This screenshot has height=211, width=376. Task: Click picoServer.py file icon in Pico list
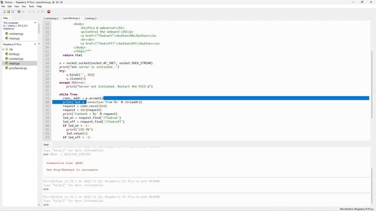[6, 68]
